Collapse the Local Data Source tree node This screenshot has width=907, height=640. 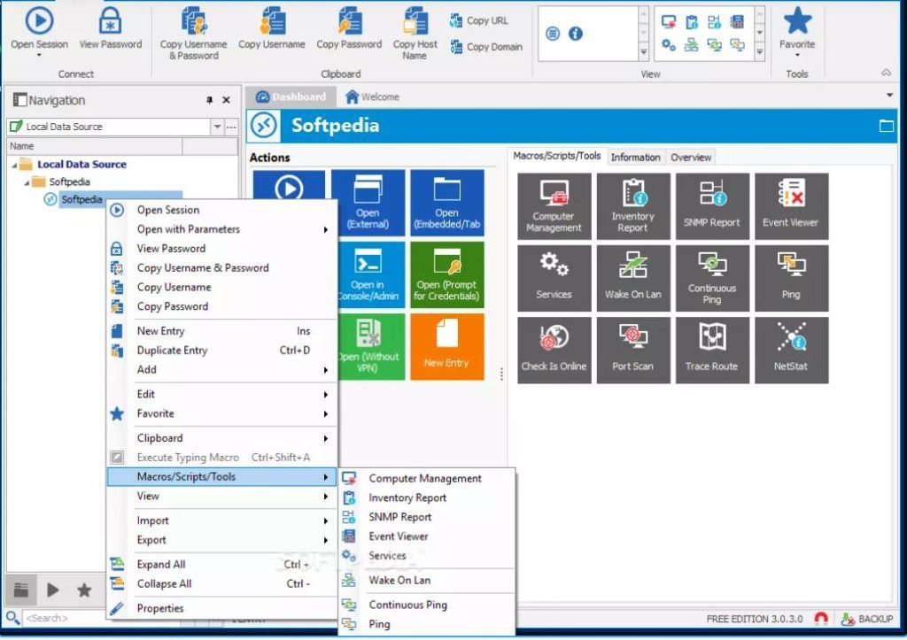14,165
